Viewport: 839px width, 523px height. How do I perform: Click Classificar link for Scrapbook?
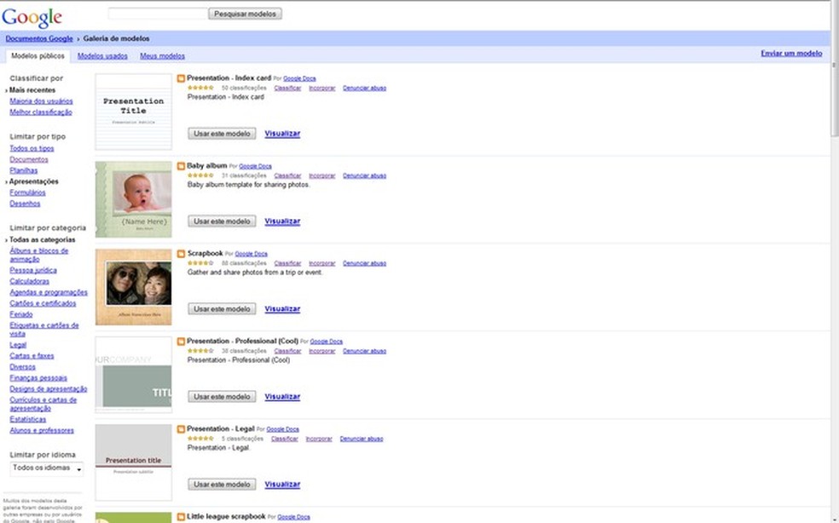click(x=287, y=263)
